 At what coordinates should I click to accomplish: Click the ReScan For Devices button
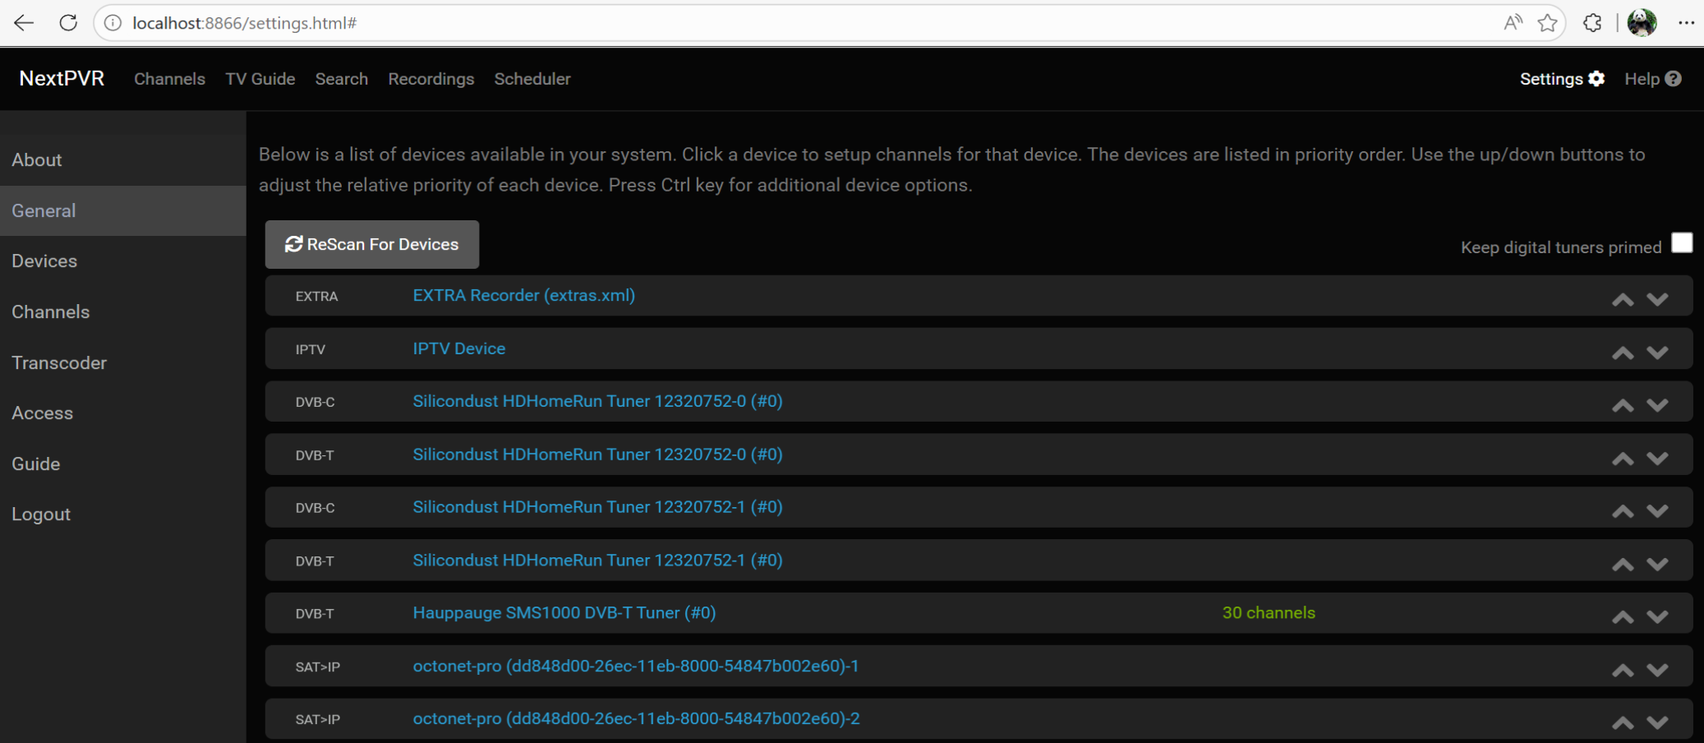[x=371, y=244]
